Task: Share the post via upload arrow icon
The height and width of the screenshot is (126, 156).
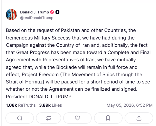Action: [x=139, y=118]
